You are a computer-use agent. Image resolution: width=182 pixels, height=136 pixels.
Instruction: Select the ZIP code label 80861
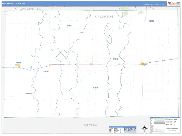(x=70, y=26)
